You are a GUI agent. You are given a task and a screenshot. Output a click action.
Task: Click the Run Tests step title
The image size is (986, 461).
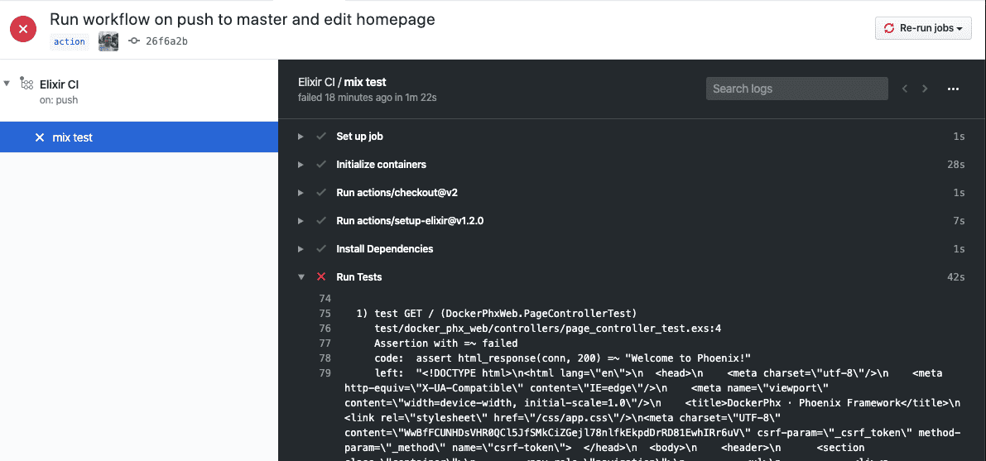pos(359,276)
